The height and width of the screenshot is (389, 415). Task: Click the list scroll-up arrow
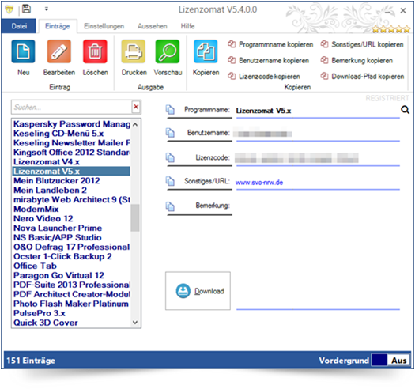(x=135, y=124)
